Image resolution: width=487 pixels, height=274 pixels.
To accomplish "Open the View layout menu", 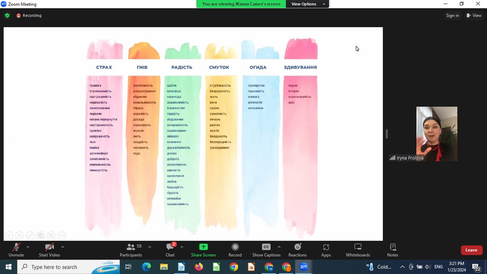I will click(x=474, y=15).
